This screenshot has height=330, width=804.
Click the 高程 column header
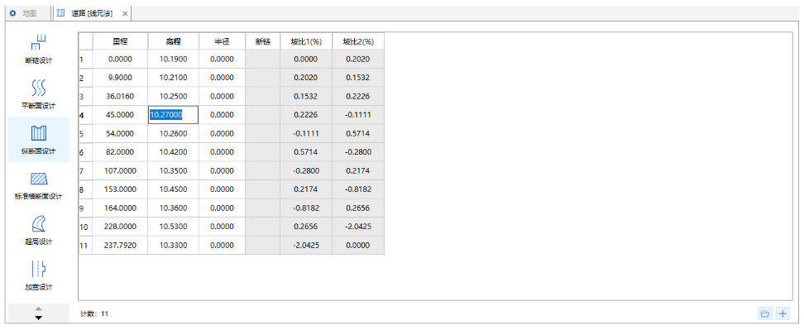point(174,41)
